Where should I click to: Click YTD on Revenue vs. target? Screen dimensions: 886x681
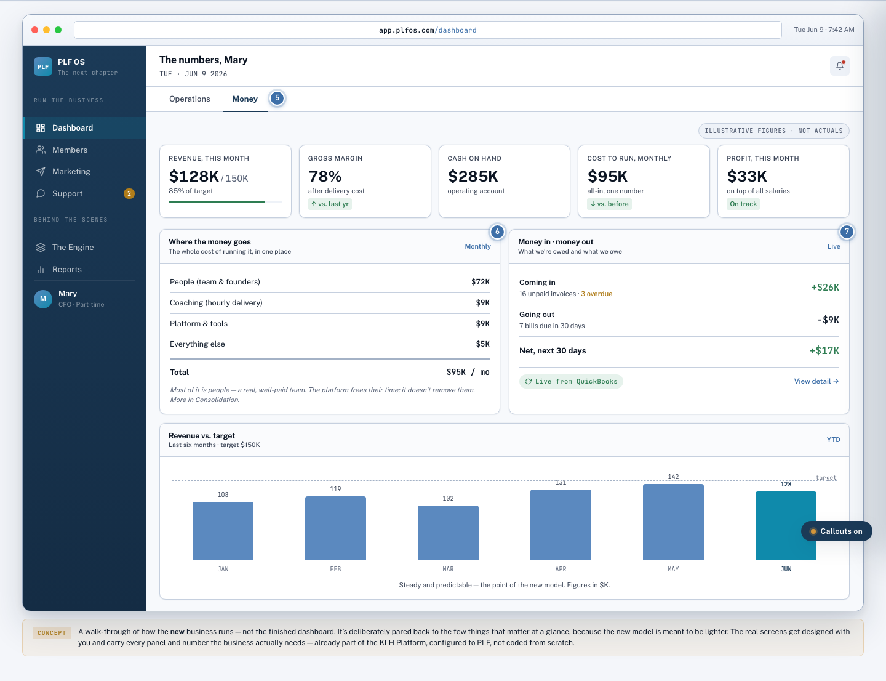point(833,440)
